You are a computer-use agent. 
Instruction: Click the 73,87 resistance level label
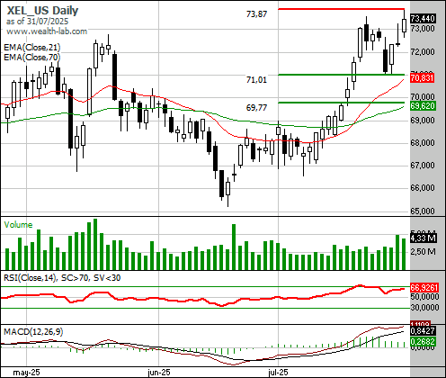256,14
